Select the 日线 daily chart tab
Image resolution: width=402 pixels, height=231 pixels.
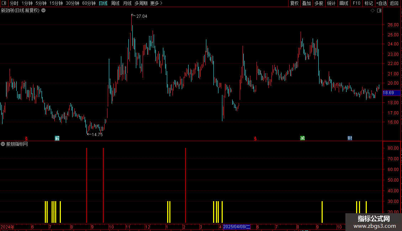[103, 3]
